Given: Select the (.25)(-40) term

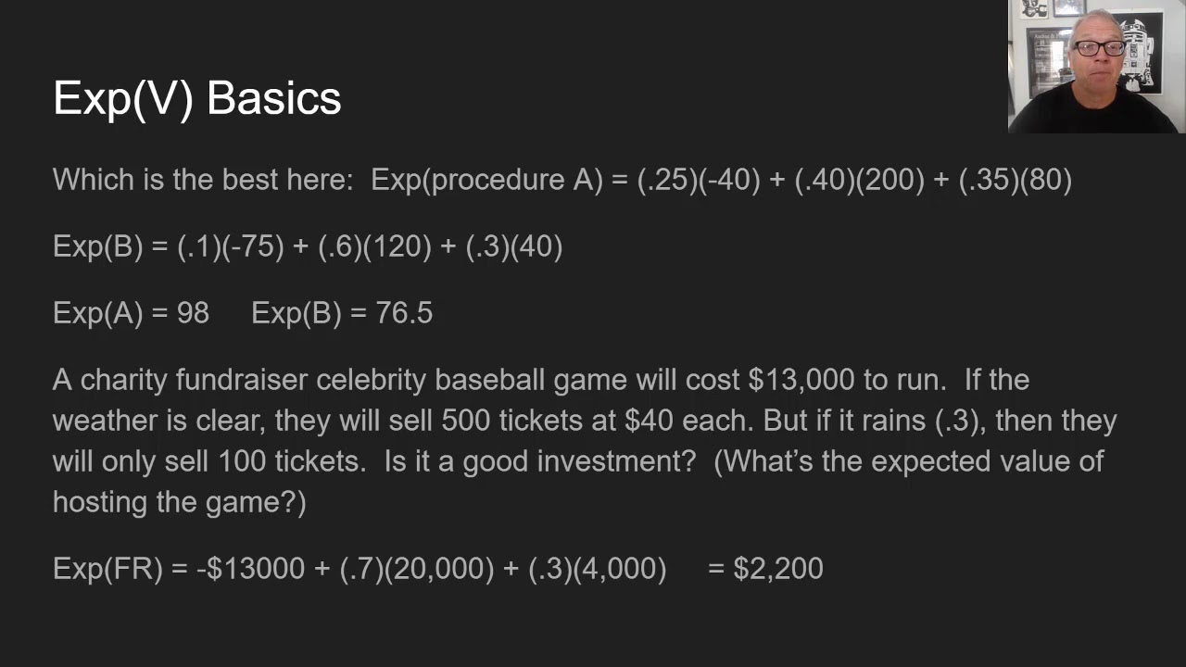Looking at the screenshot, I should [699, 180].
